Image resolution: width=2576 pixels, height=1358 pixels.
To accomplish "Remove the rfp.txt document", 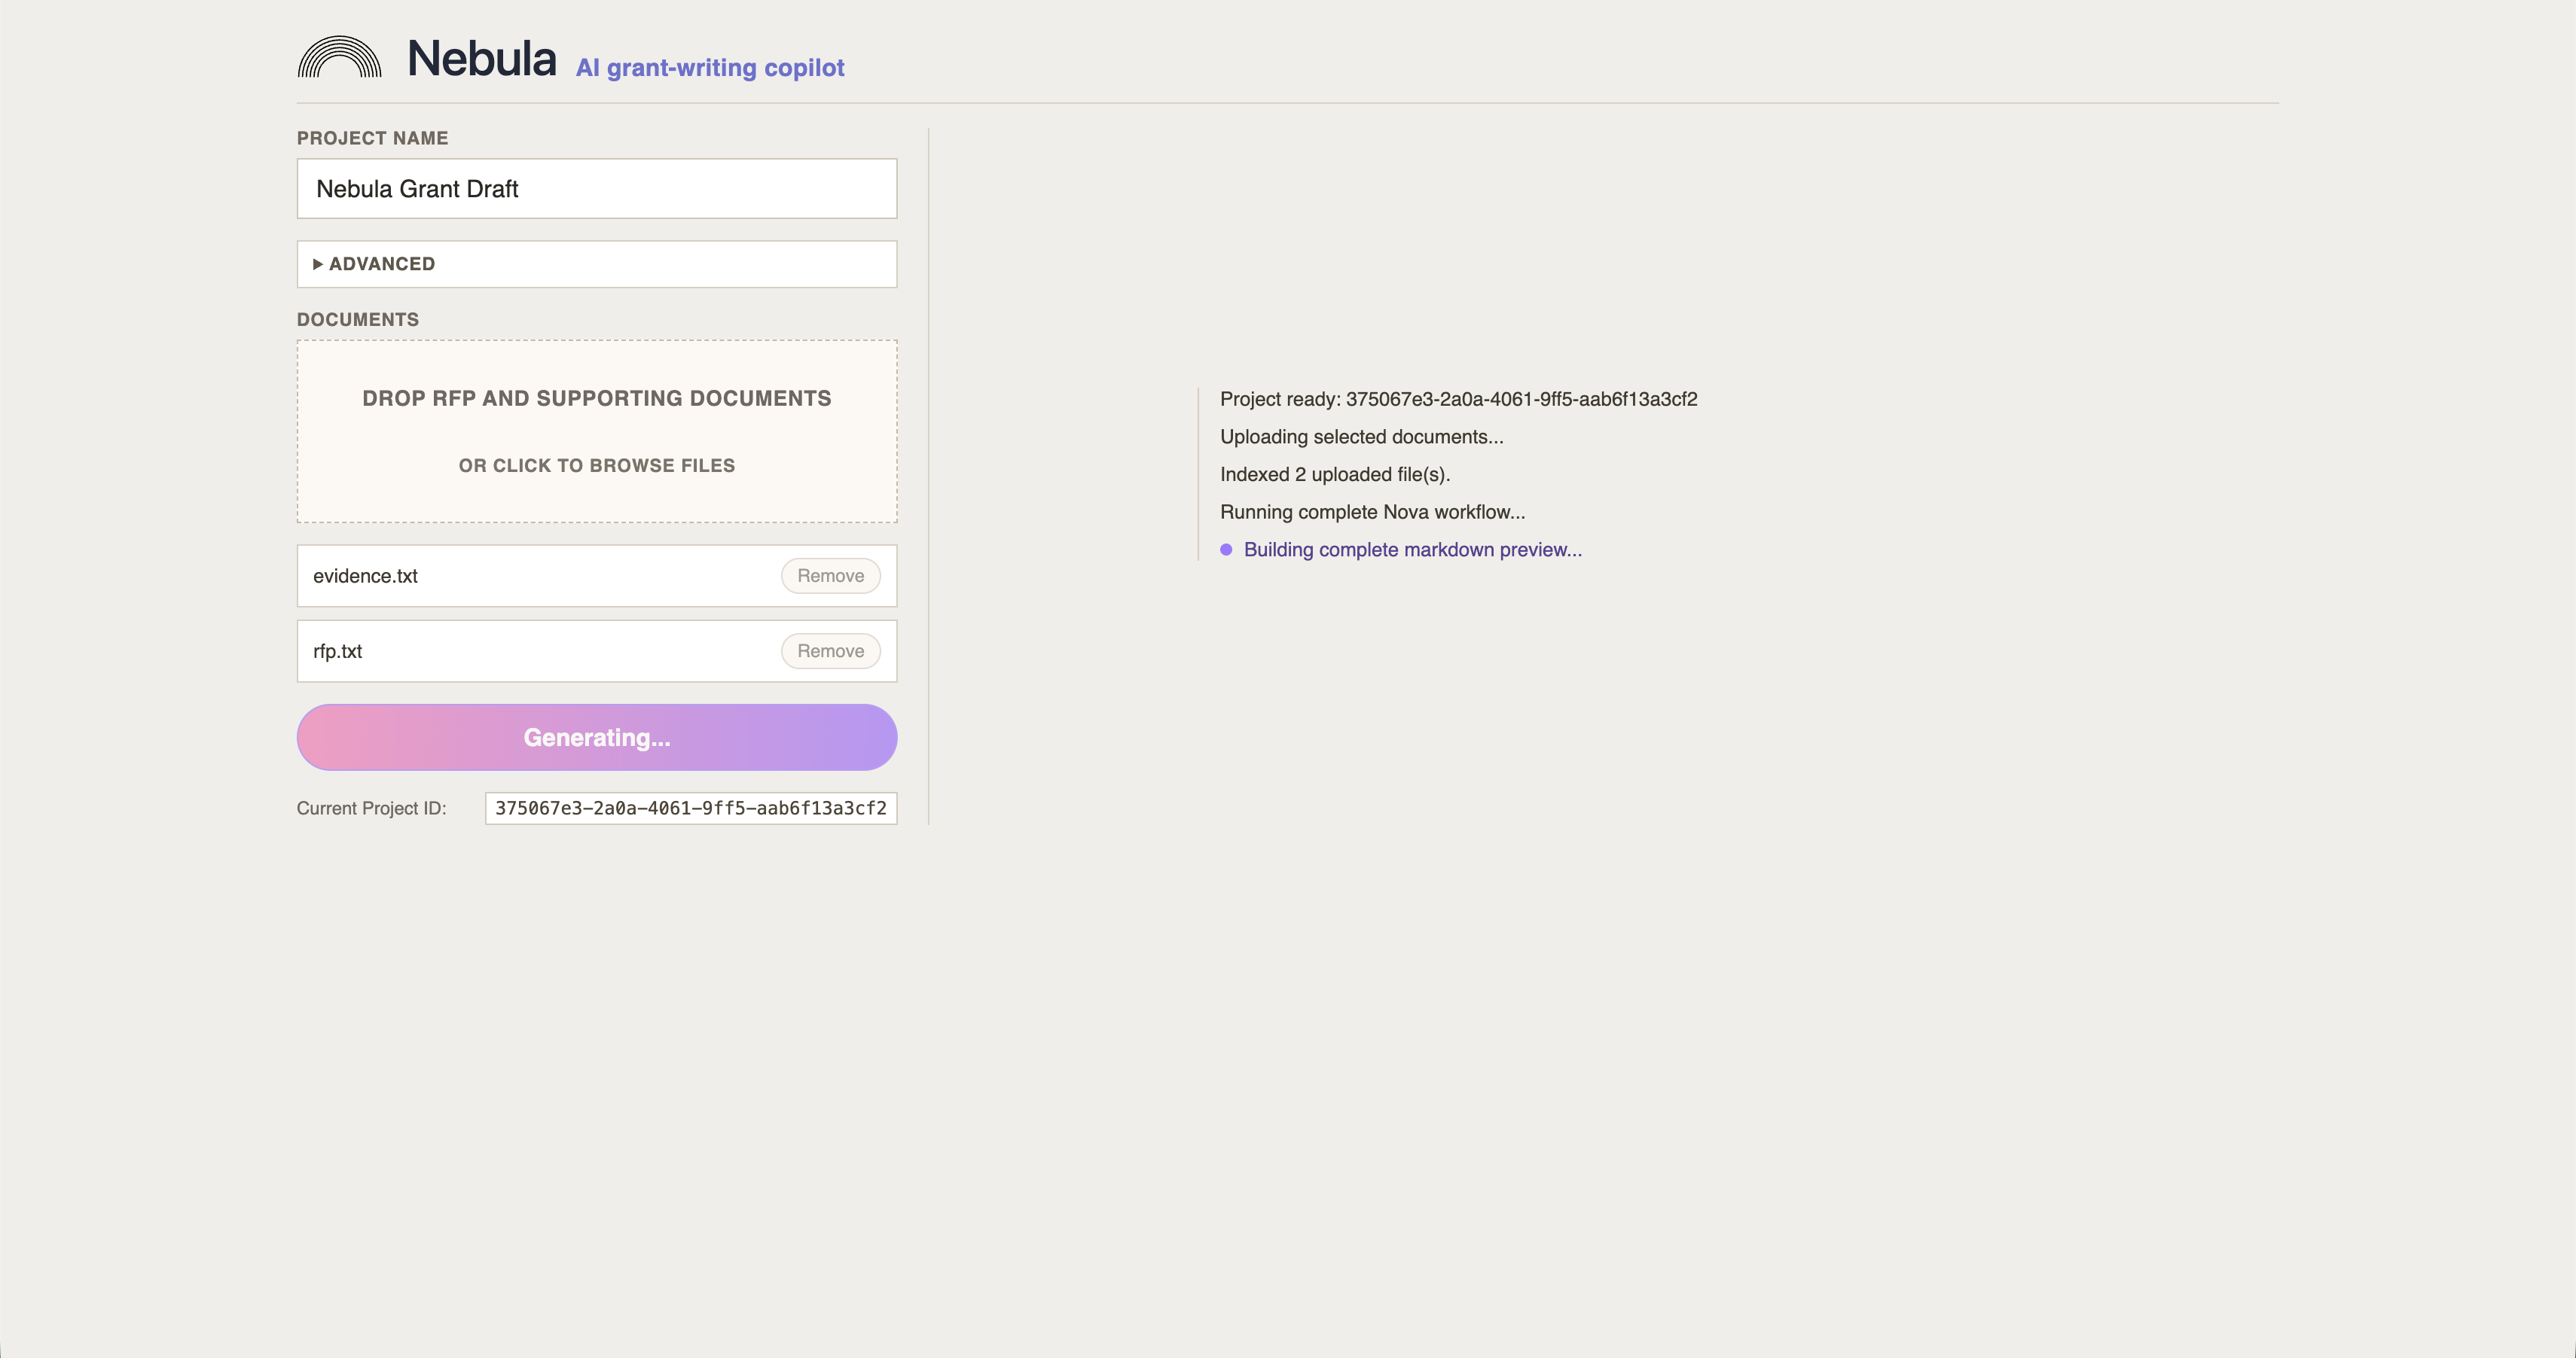I will [x=830, y=651].
